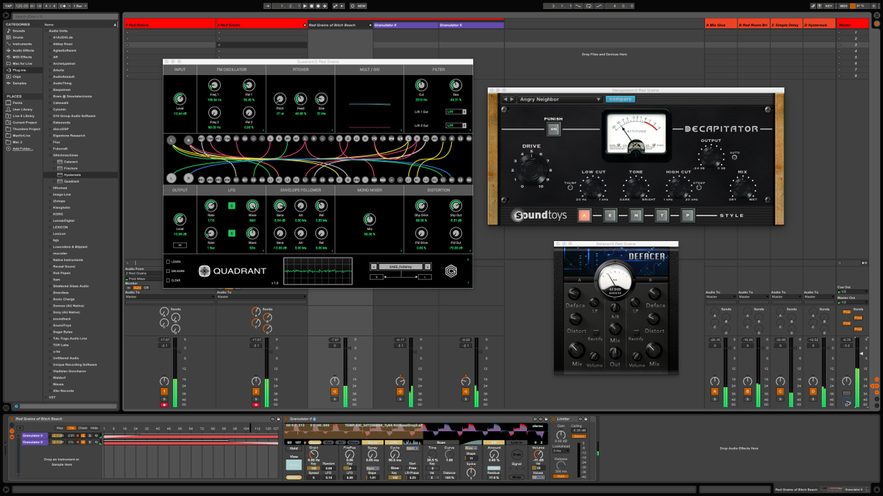Screen dimensions: 883x496
Task: Expand the Glitchmachines folder in the browser
Action: click(50, 156)
